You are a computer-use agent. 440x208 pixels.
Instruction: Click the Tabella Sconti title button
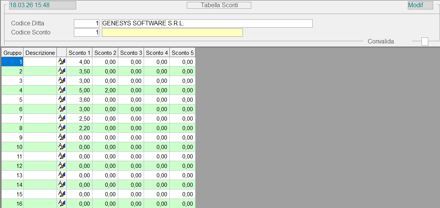(219, 5)
